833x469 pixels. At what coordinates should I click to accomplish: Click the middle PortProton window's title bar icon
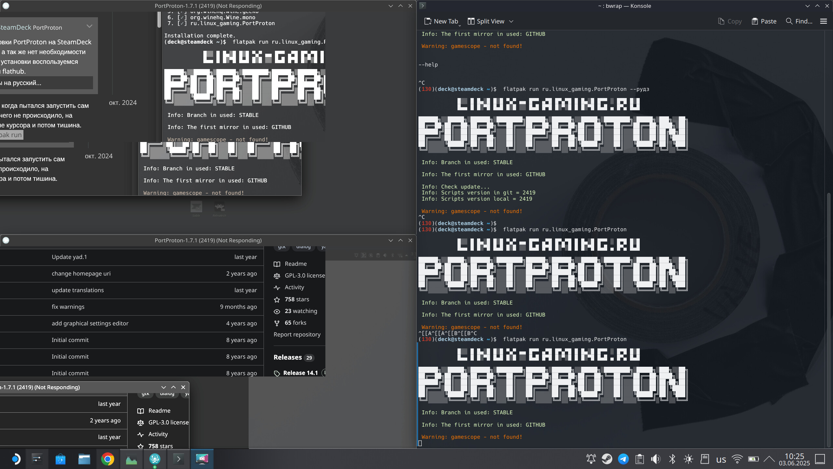click(x=6, y=240)
